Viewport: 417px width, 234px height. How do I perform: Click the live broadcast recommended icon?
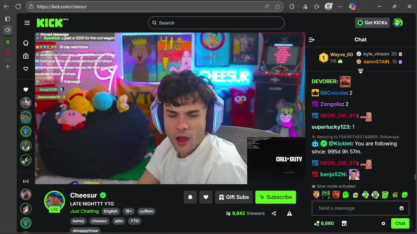click(x=26, y=181)
